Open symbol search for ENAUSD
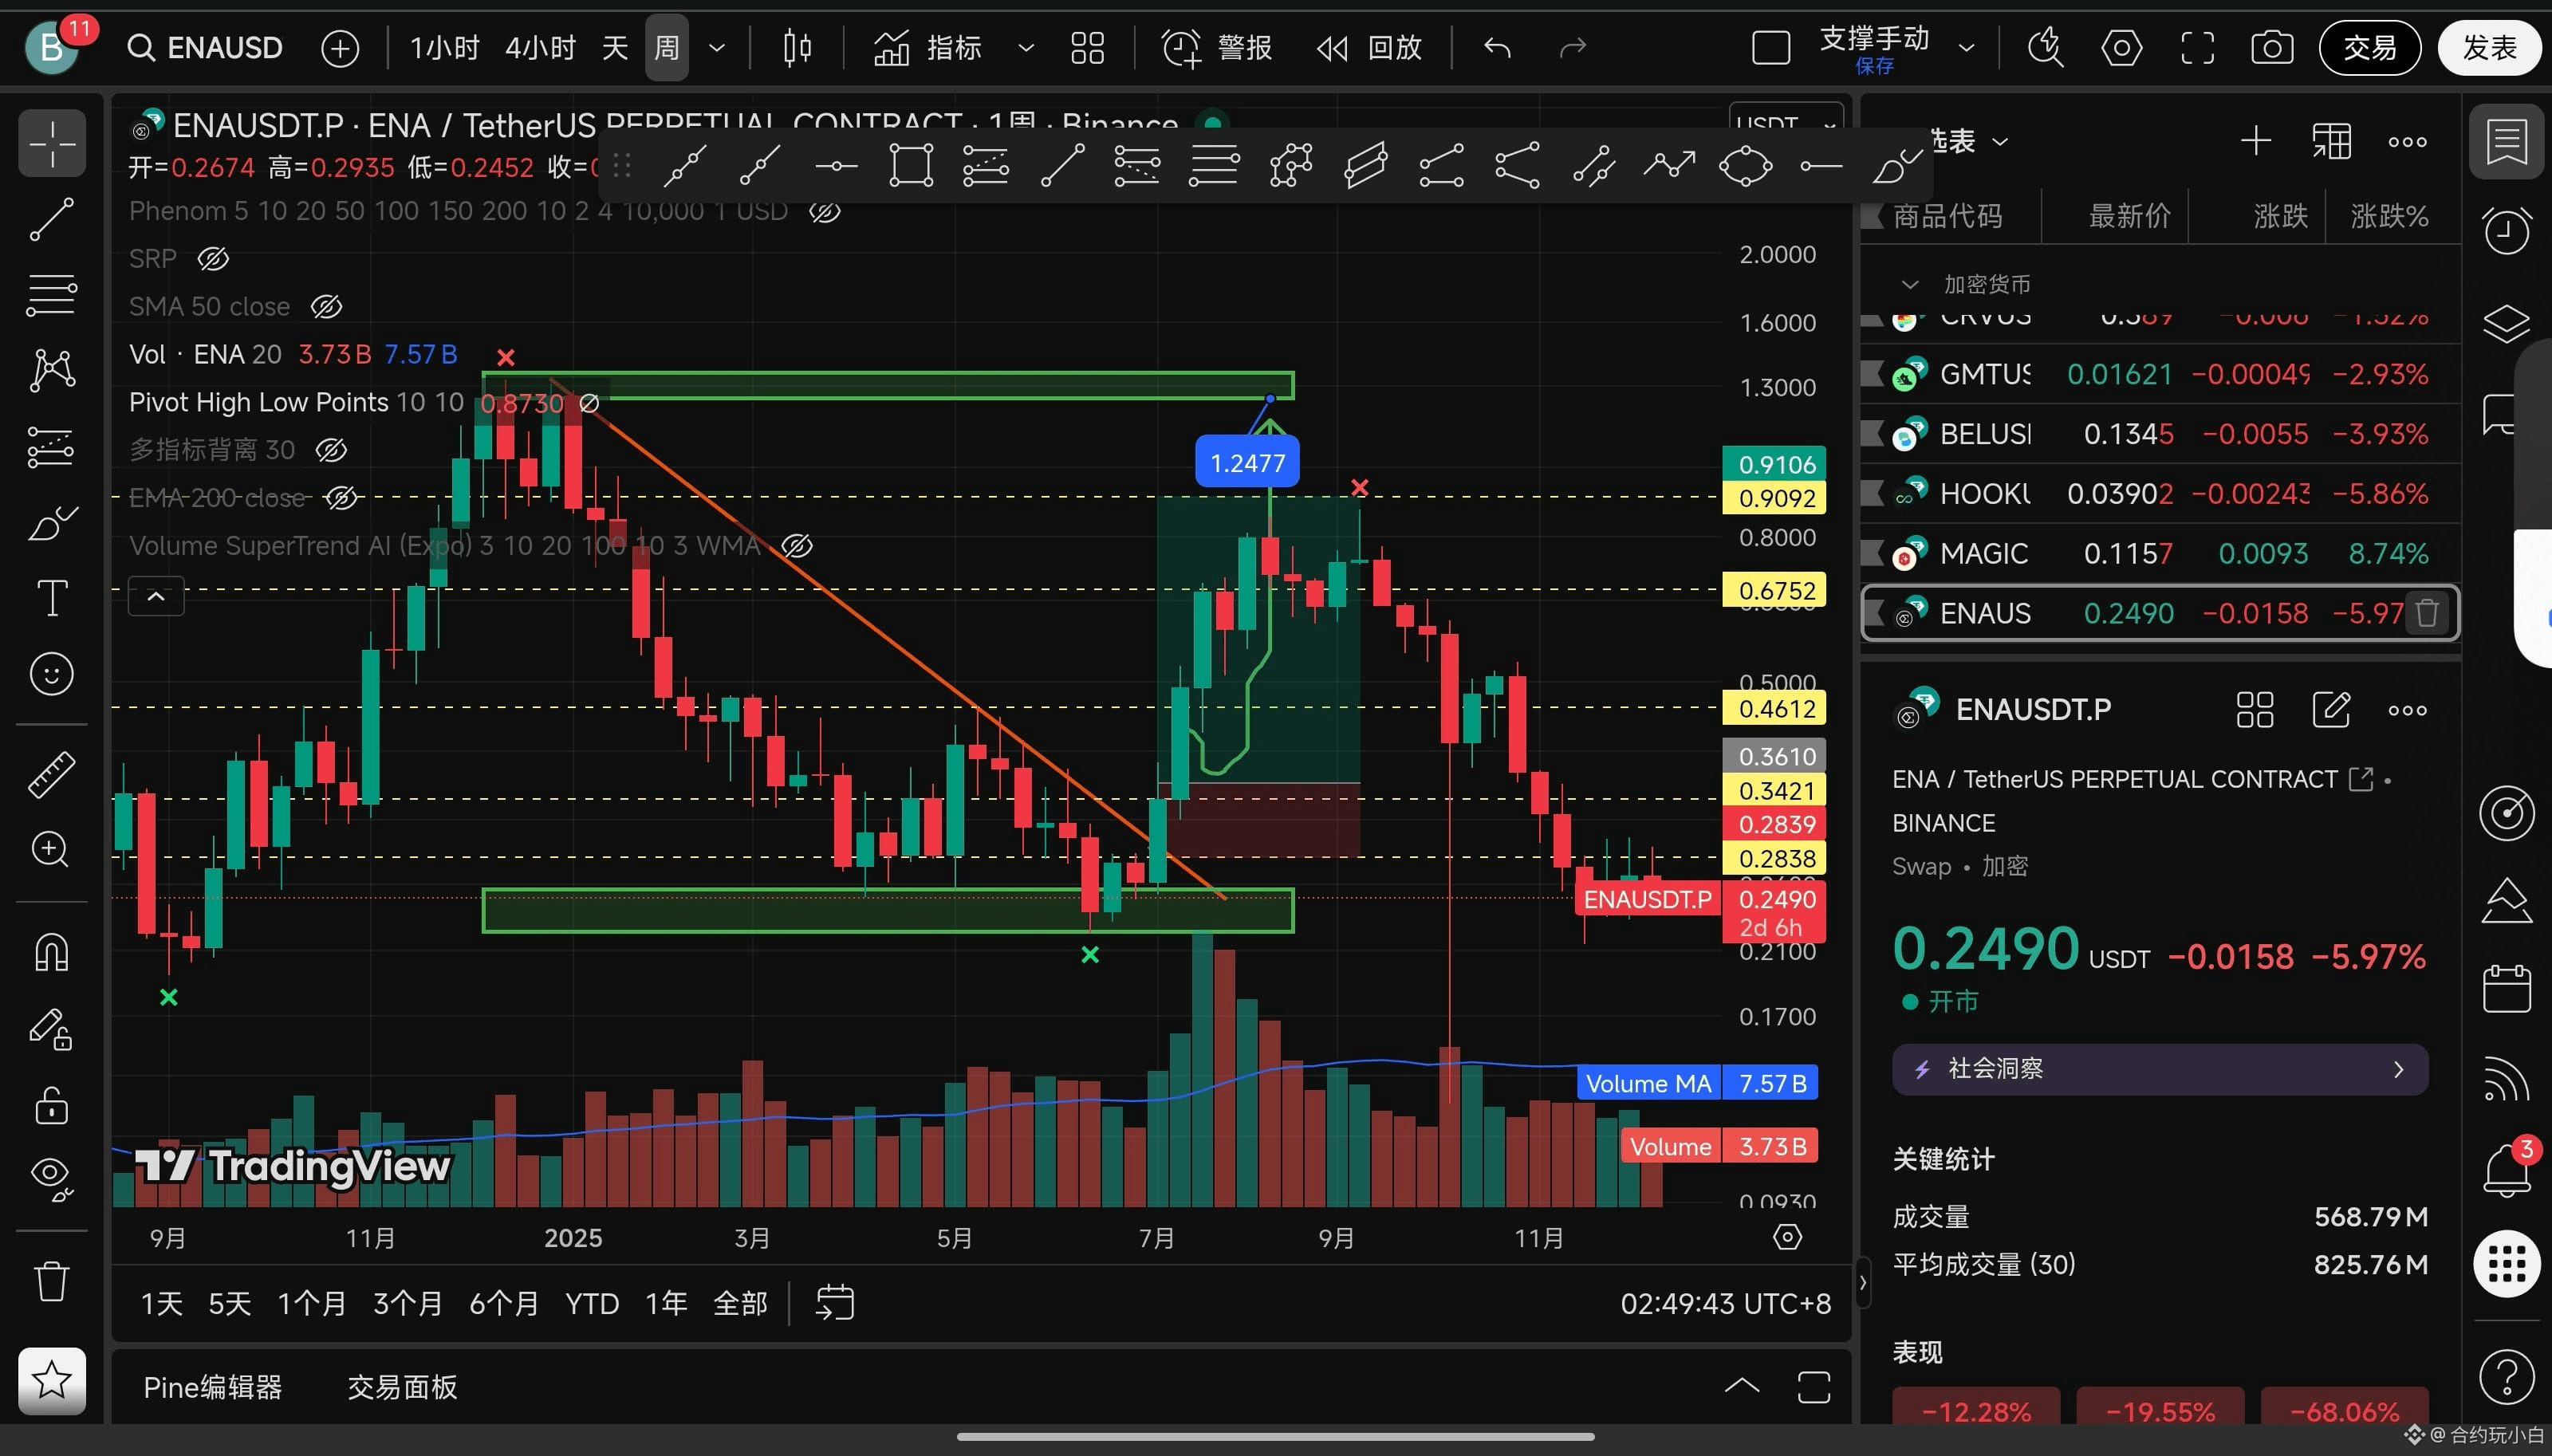This screenshot has width=2552, height=1456. tap(206, 47)
